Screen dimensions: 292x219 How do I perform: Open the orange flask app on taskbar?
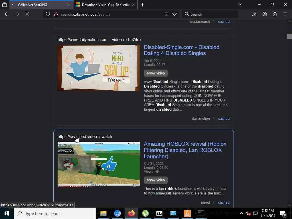point(187,213)
